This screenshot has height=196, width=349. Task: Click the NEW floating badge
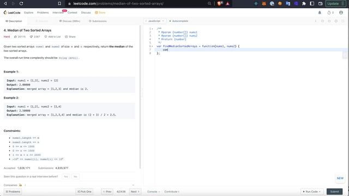tap(340, 178)
